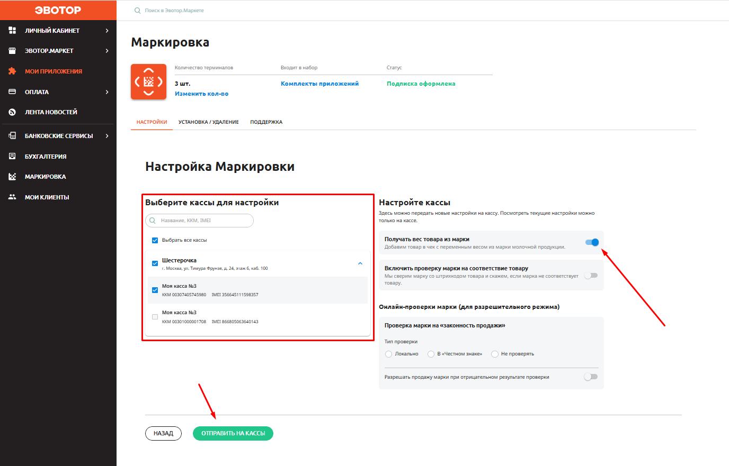The image size is (729, 466).
Task: Click the Отправить на кассы button
Action: [x=233, y=433]
